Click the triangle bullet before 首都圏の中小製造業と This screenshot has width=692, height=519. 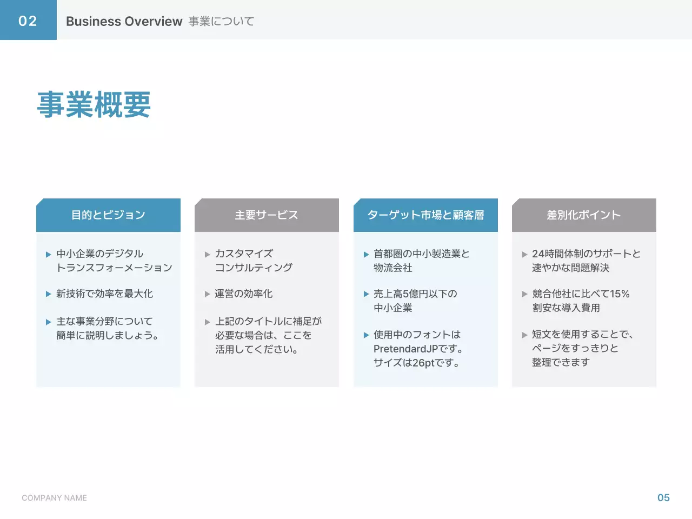(x=365, y=254)
